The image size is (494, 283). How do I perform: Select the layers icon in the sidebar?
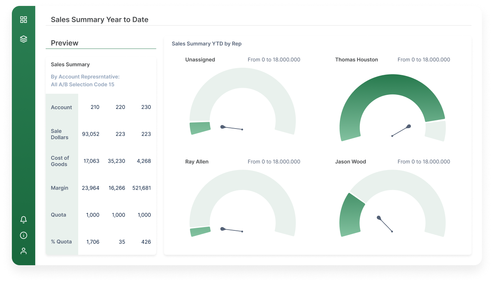click(23, 39)
